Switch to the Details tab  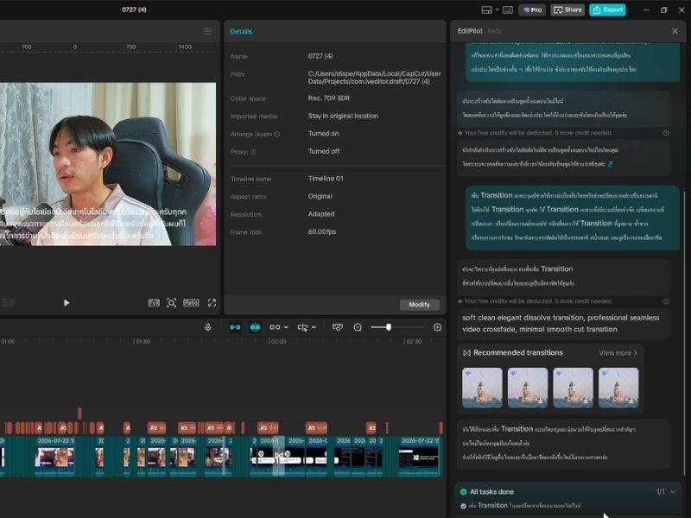241,31
